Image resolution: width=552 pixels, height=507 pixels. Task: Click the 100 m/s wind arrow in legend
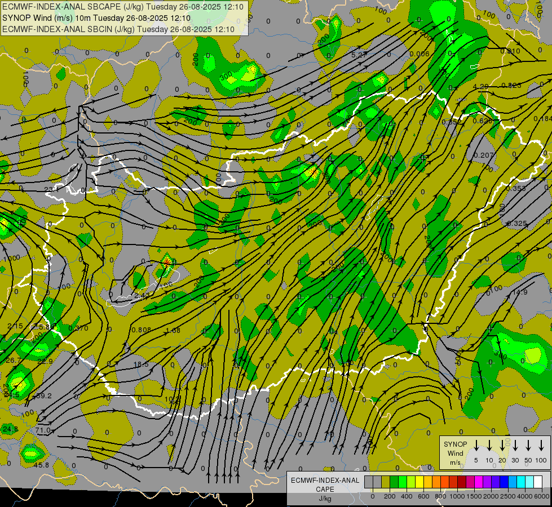point(541,445)
